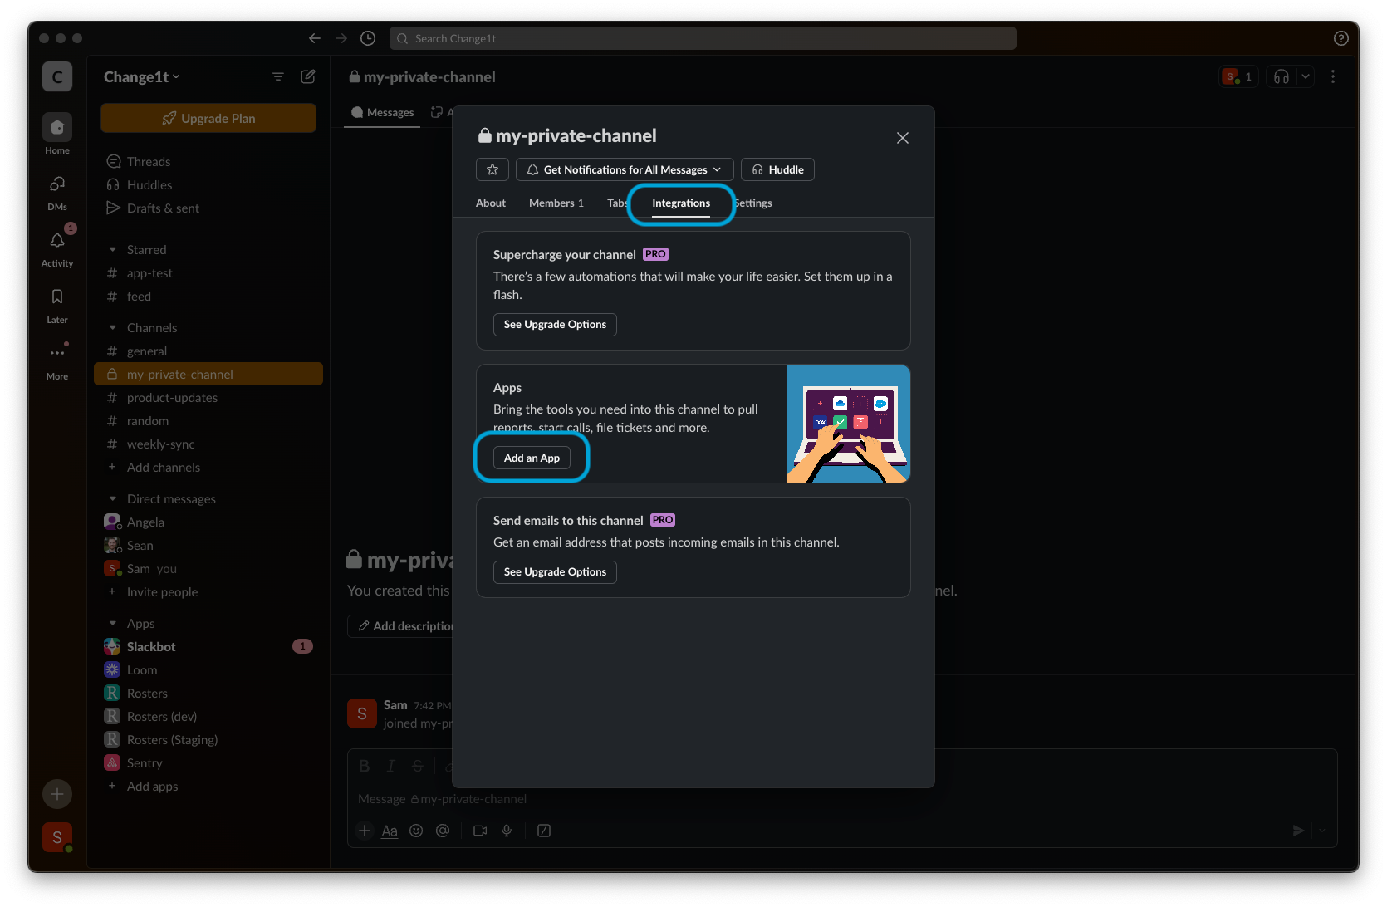Collapse the Apps section in sidebar
The height and width of the screenshot is (907, 1387).
[113, 623]
